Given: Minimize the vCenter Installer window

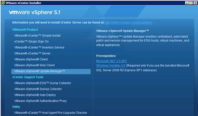Looking at the screenshot, I should 187,3.
